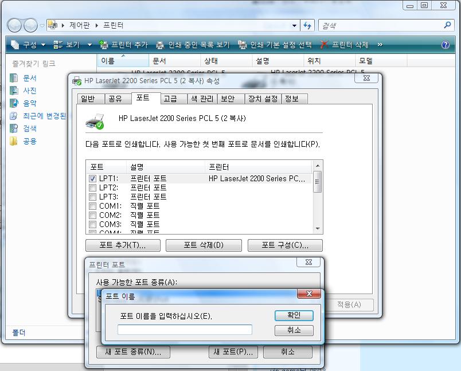Click the port list scrollbar thumb

tap(318, 181)
